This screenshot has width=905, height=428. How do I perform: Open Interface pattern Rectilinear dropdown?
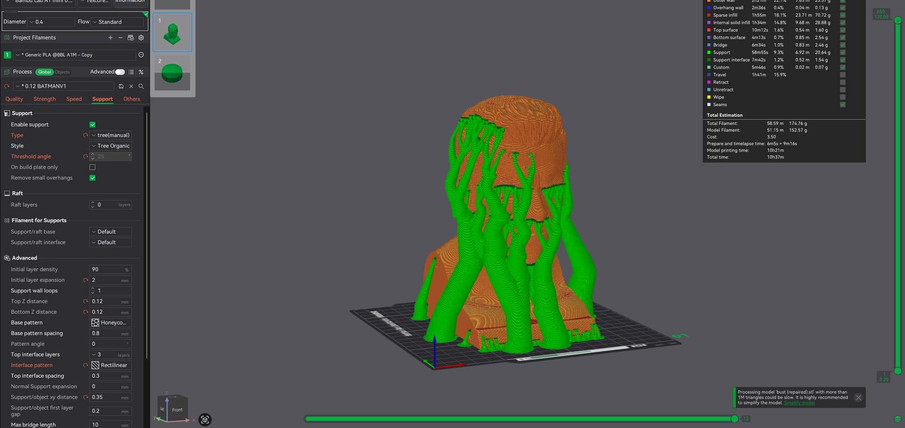tap(111, 365)
